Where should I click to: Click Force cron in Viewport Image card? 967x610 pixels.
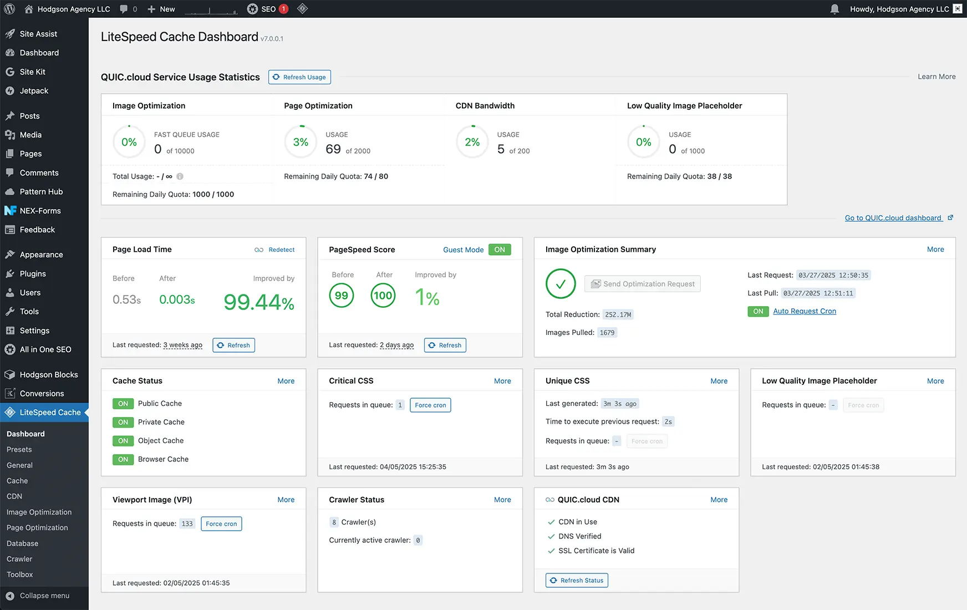coord(221,524)
